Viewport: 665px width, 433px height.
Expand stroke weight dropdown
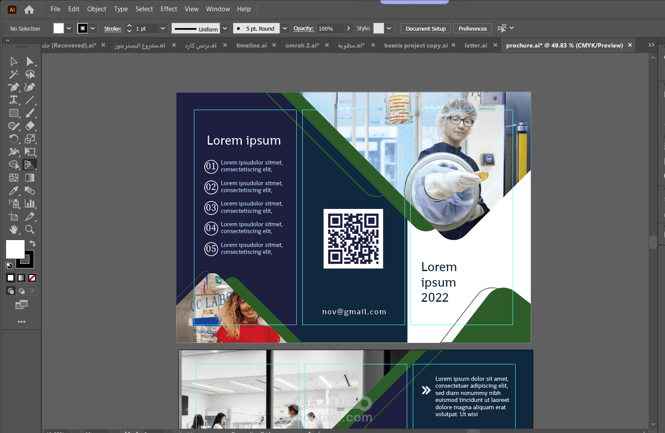click(163, 28)
